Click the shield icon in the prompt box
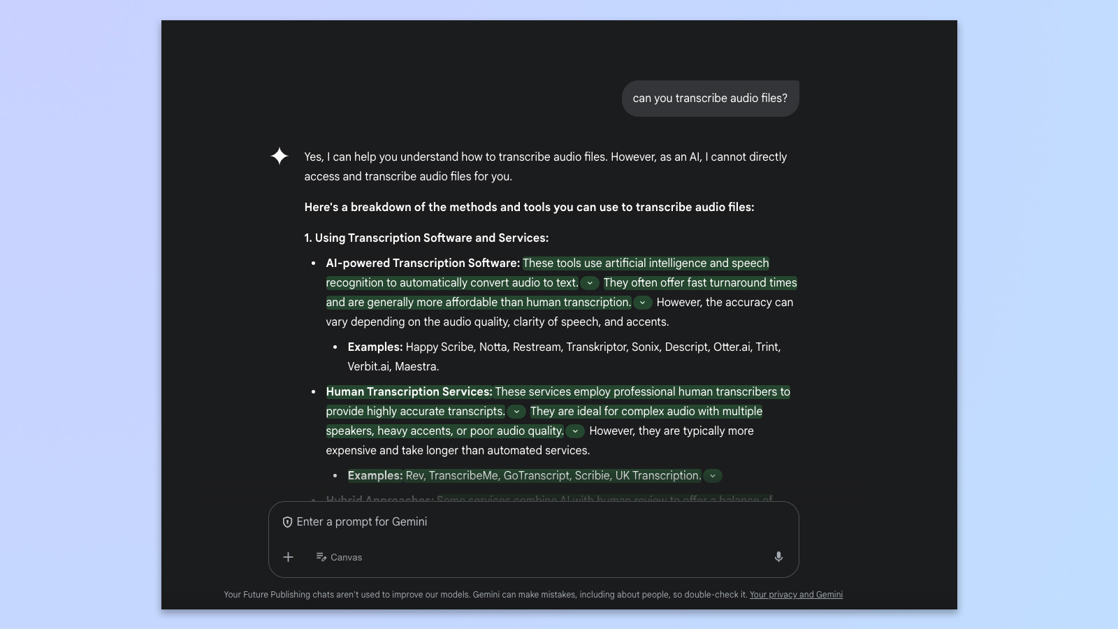The height and width of the screenshot is (629, 1118). click(x=287, y=522)
